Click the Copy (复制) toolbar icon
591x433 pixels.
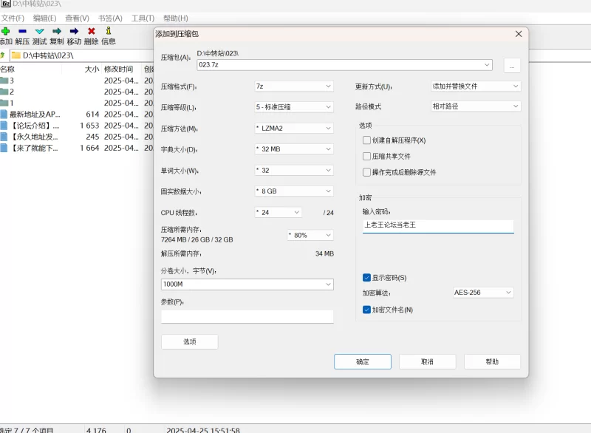point(57,31)
